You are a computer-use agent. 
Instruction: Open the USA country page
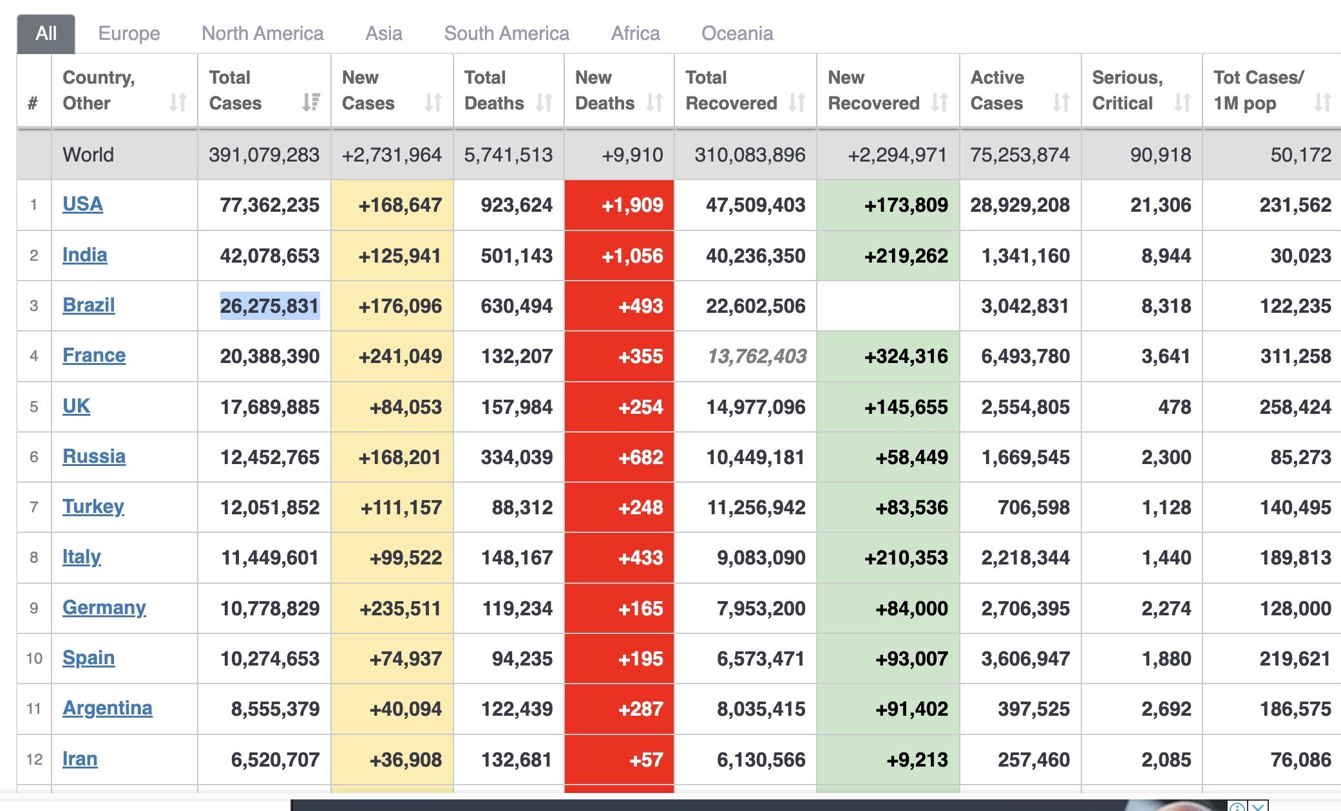coord(82,204)
